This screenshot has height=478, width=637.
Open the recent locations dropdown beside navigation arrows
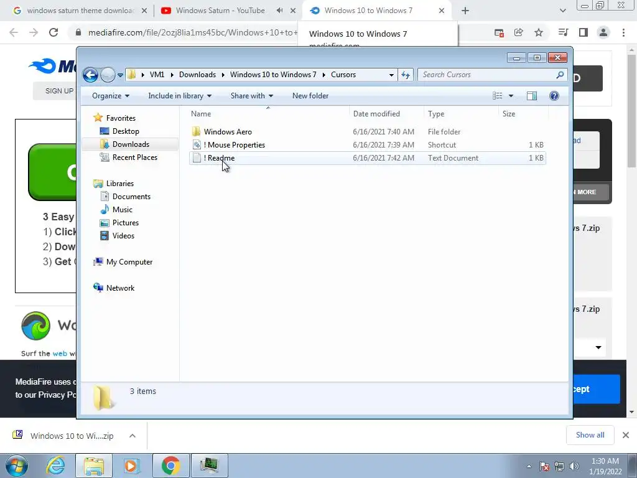pyautogui.click(x=120, y=75)
